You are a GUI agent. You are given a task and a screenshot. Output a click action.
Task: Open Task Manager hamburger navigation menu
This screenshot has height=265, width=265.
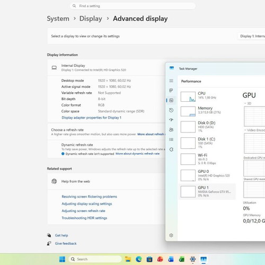coord(171,81)
